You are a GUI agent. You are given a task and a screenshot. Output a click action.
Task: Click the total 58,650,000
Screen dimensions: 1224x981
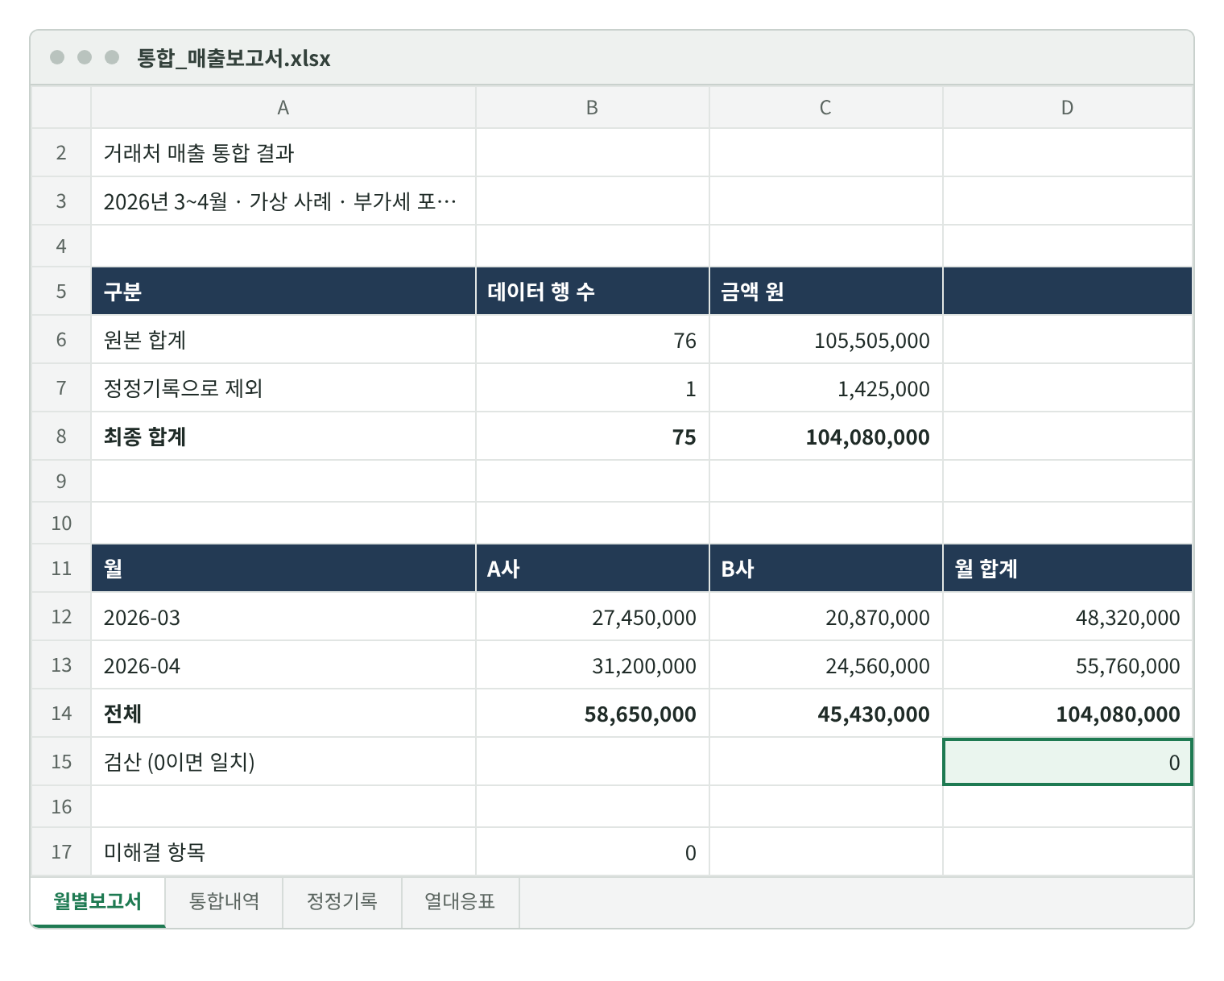click(593, 714)
